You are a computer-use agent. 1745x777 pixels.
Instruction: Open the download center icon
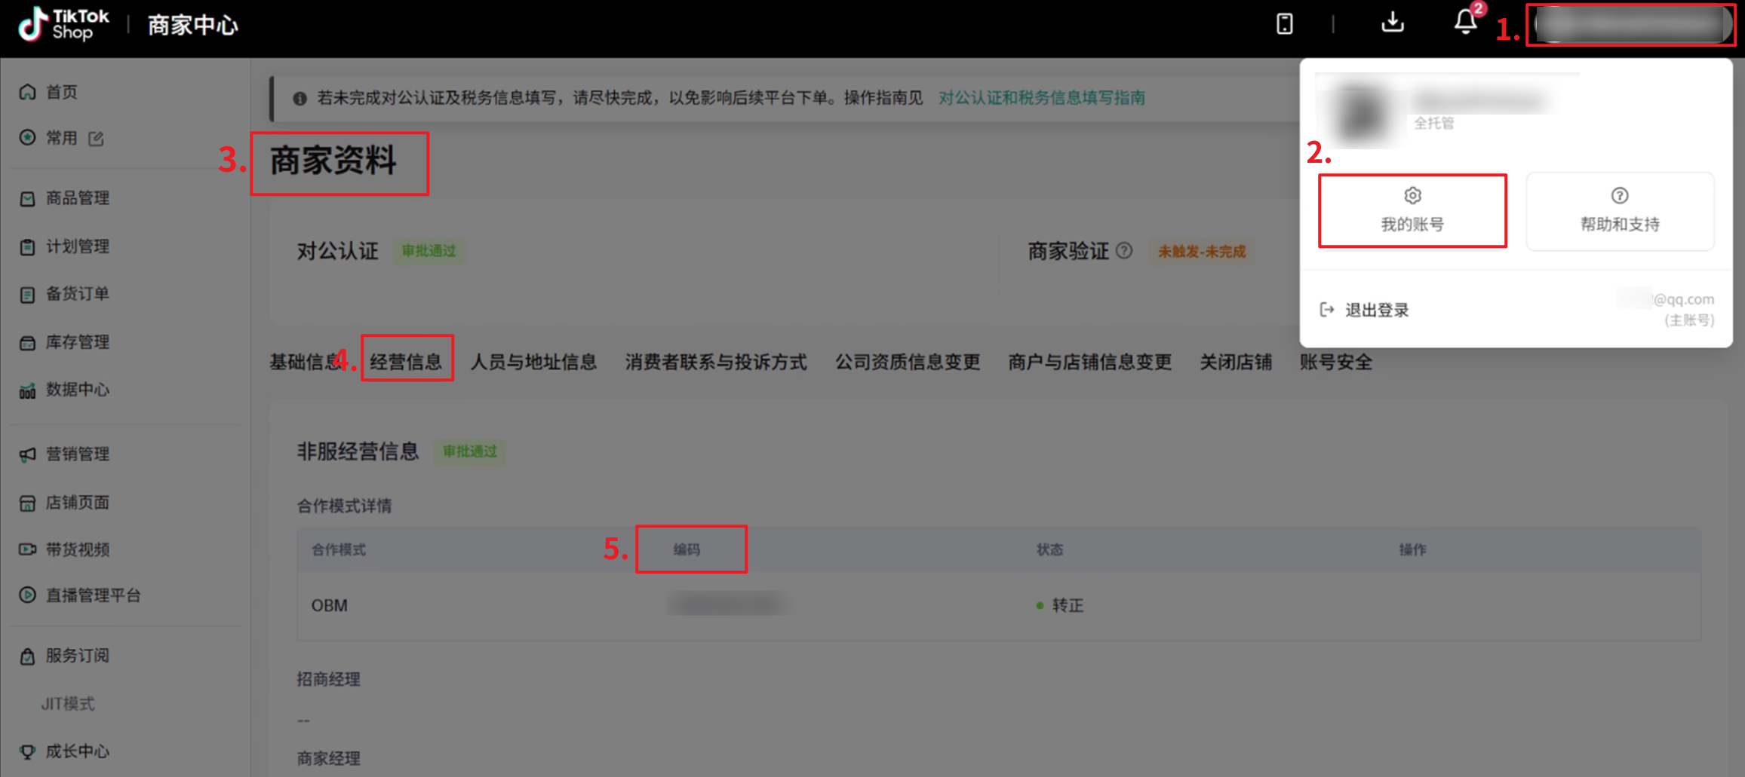(x=1393, y=23)
